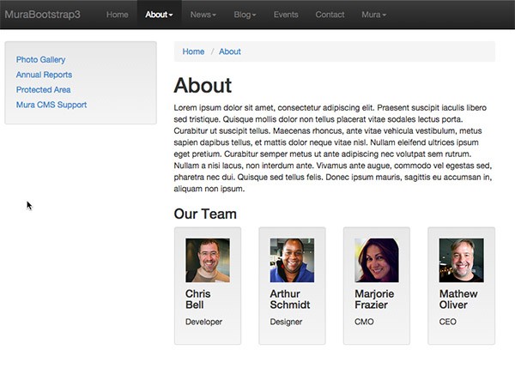Open the Contact nav item
This screenshot has height=368, width=515.
tap(330, 15)
